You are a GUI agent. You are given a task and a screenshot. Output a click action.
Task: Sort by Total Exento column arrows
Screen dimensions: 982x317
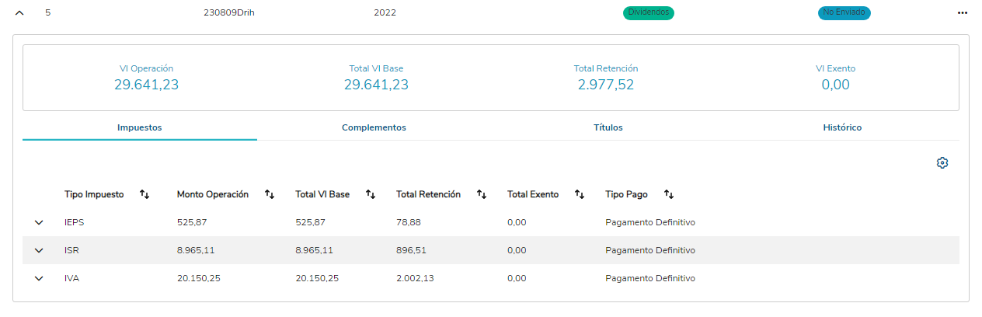[x=580, y=194]
